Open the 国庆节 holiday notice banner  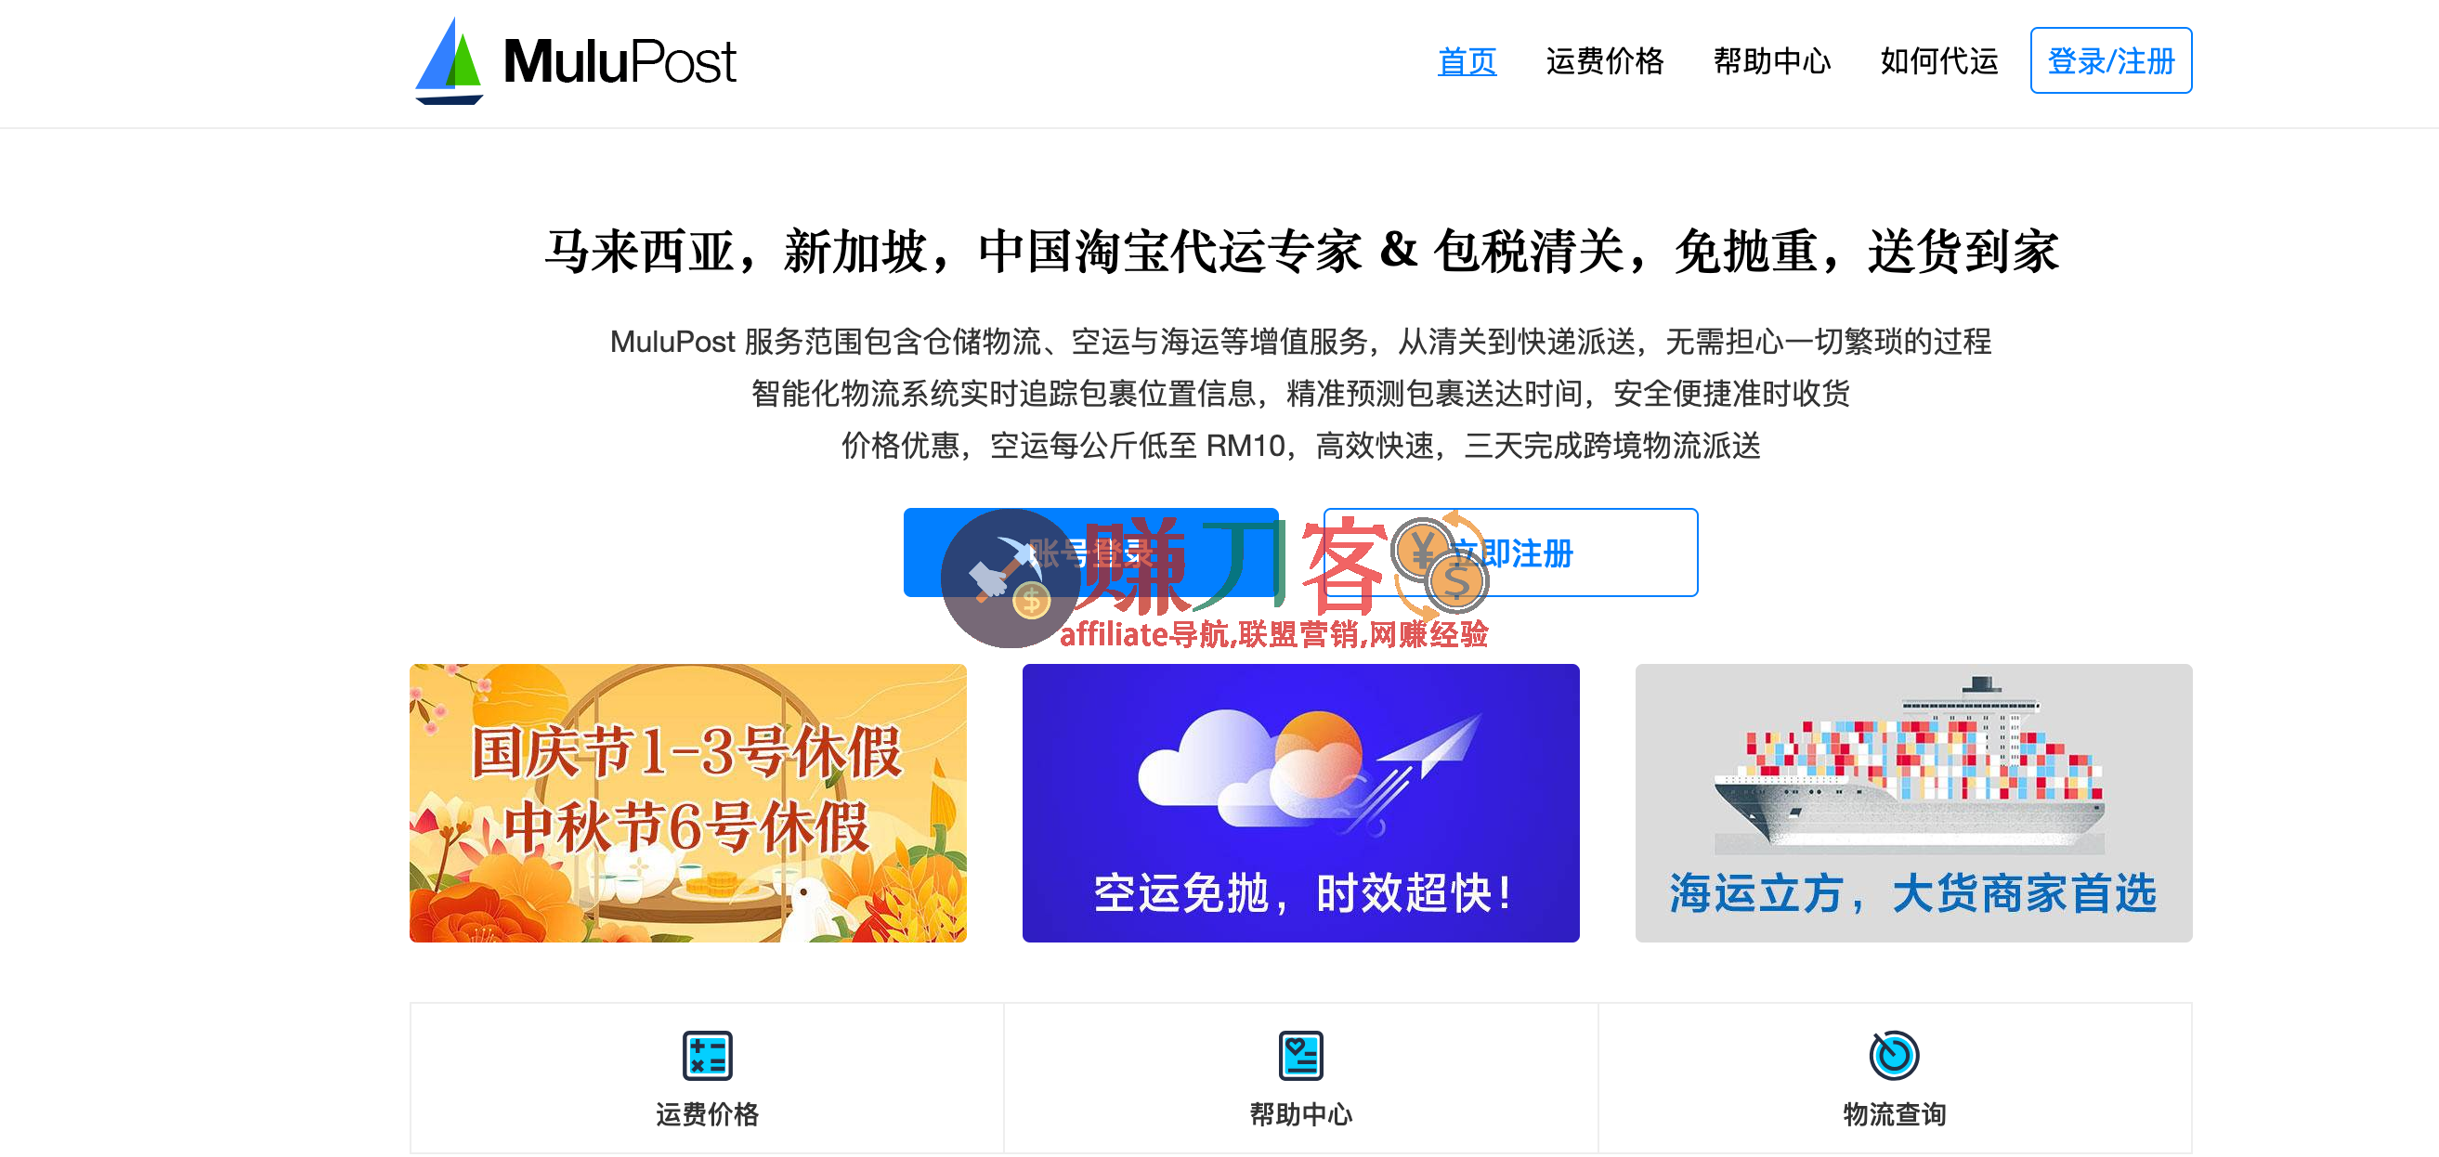687,803
